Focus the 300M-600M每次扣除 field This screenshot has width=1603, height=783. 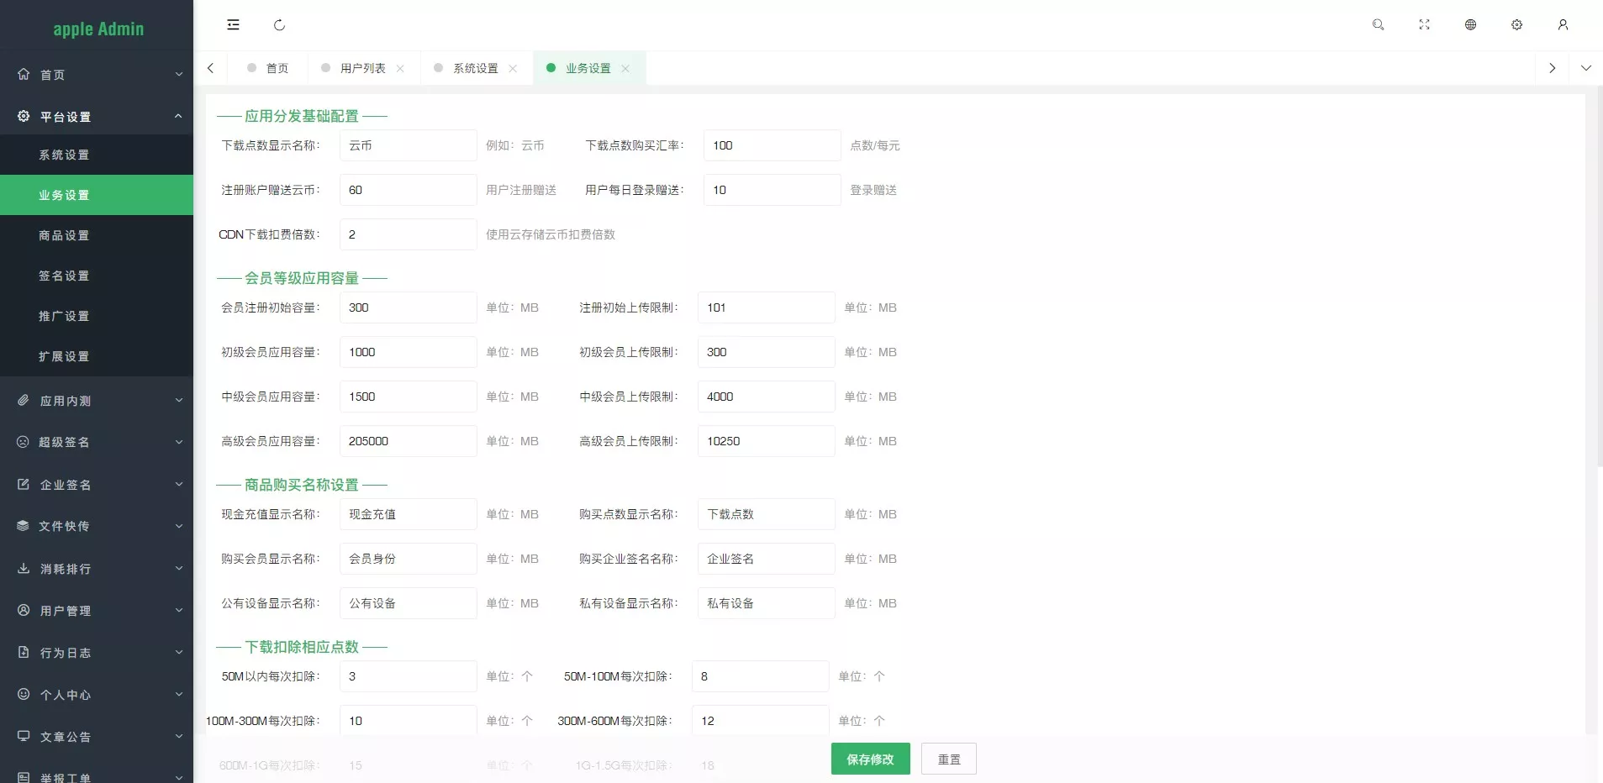coord(760,721)
